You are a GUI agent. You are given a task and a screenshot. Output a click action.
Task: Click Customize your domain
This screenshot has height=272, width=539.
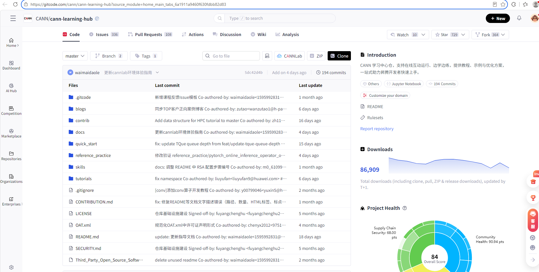[x=385, y=95]
